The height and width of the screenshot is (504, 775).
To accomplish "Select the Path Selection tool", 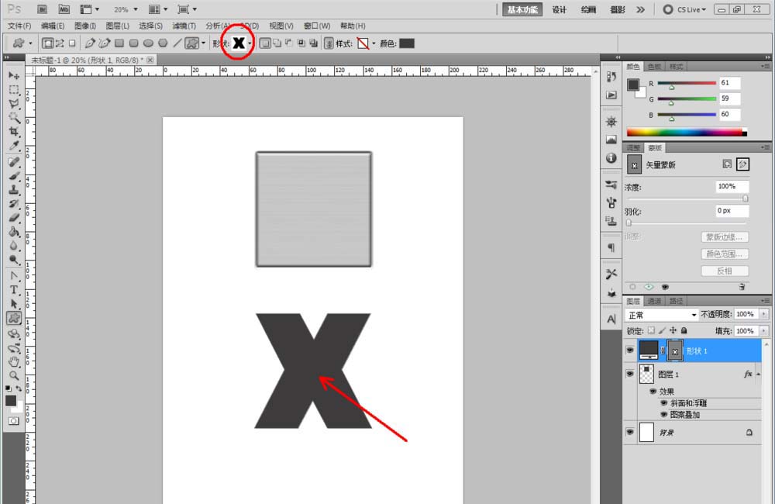I will point(14,304).
